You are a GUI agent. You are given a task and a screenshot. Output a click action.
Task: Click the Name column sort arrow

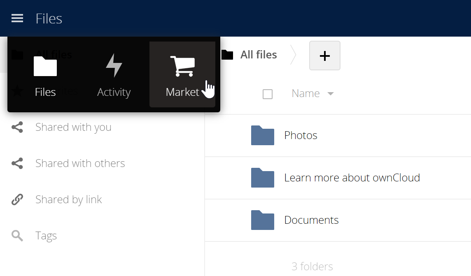(x=330, y=94)
